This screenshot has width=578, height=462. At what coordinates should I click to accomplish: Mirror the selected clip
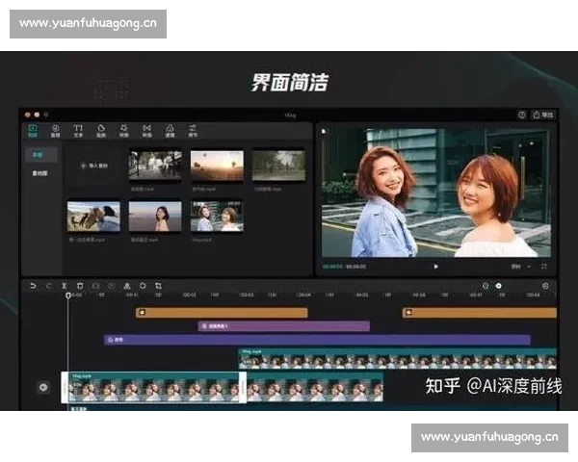pos(127,286)
